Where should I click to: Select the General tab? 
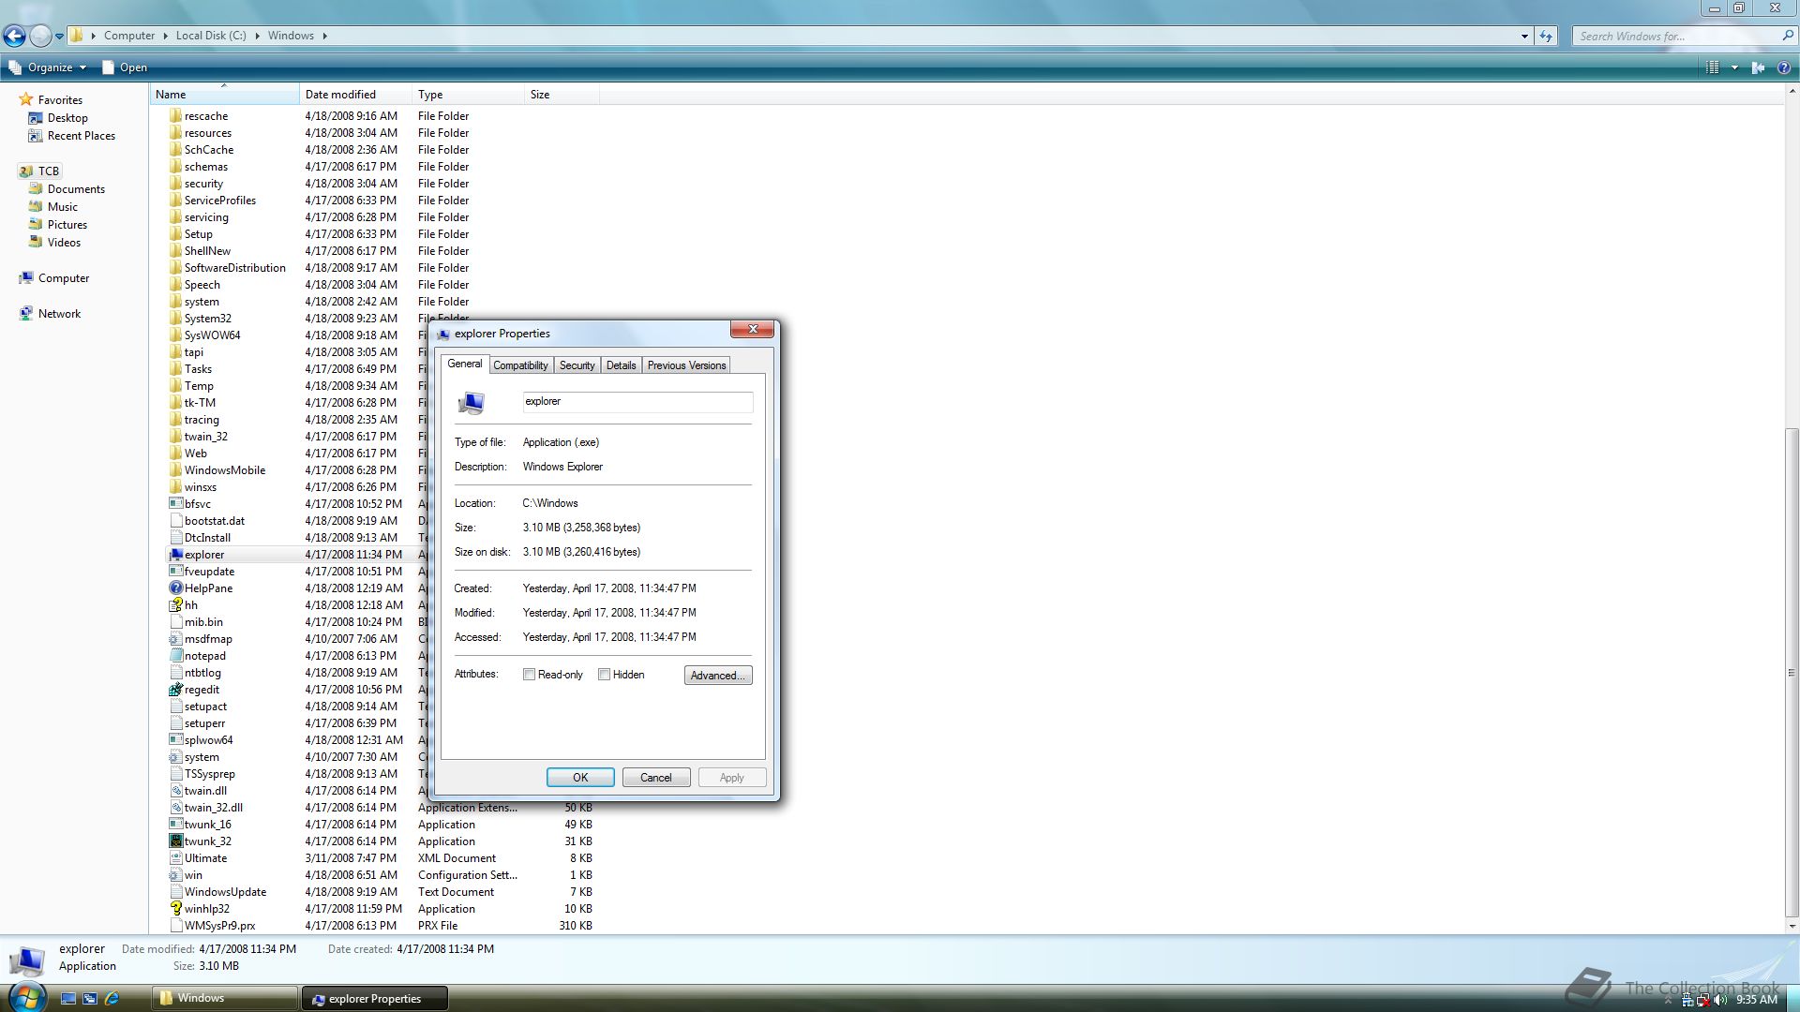[464, 364]
